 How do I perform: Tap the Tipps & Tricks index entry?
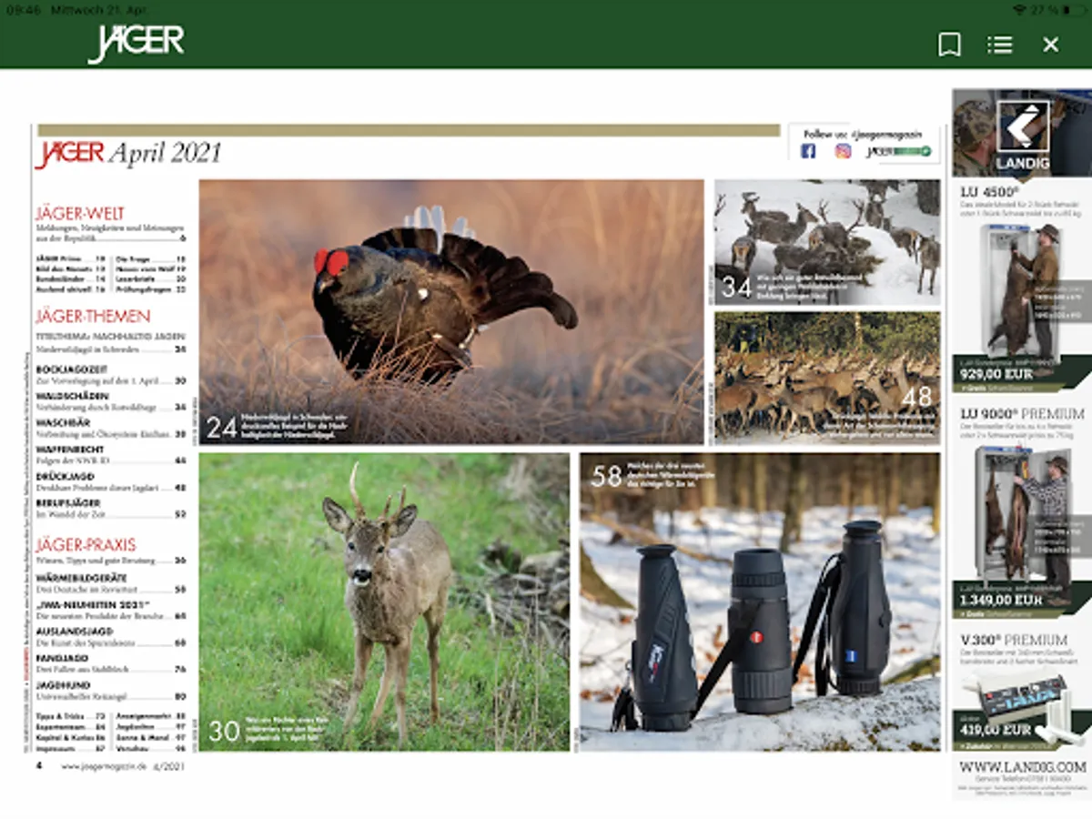click(70, 716)
